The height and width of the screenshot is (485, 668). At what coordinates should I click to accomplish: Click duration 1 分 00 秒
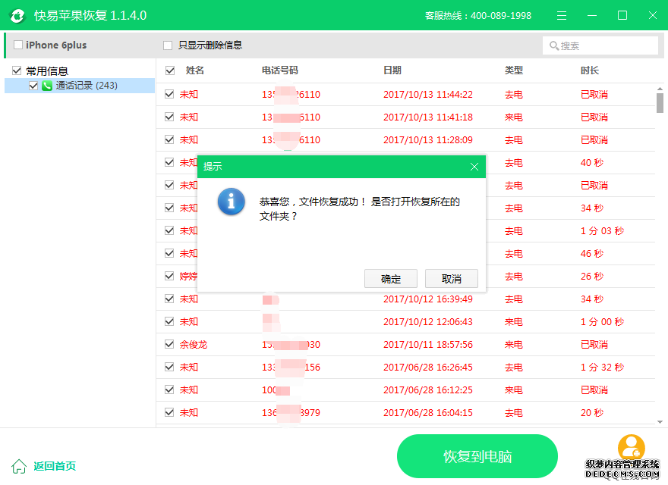(x=602, y=321)
